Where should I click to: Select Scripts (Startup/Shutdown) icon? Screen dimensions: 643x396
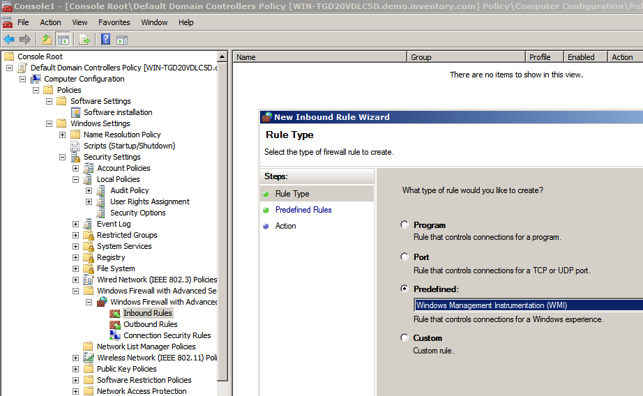coord(75,146)
